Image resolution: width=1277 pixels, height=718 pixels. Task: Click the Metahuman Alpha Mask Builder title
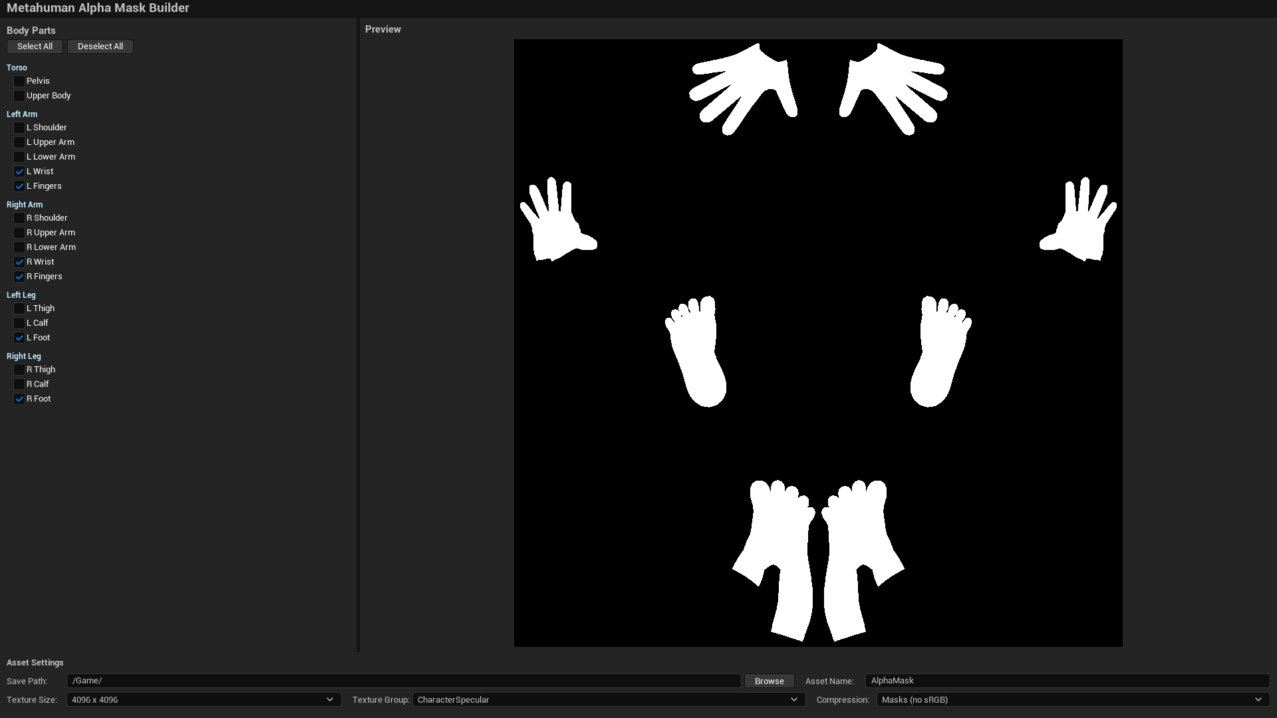click(x=98, y=8)
